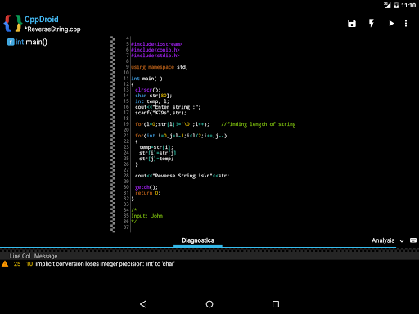Click the checkered horizontal divider above diagnostics
The height and width of the screenshot is (314, 419).
[x=209, y=249]
